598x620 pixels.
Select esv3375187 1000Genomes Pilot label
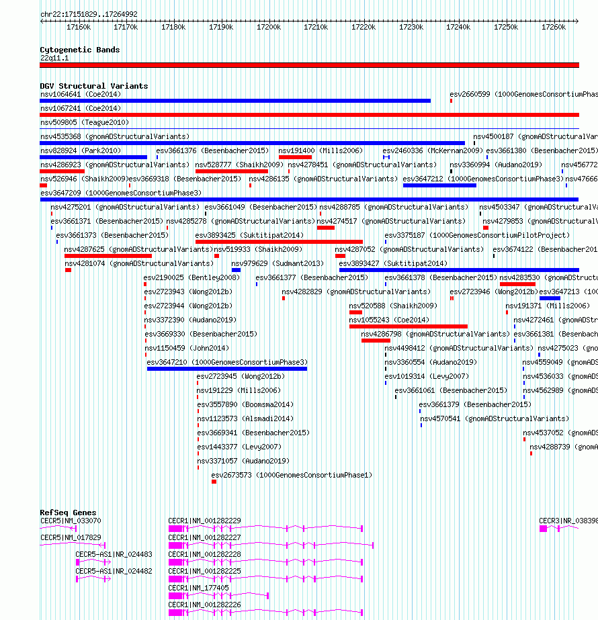click(477, 235)
